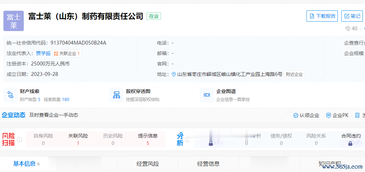Viewport: 365px width, 172px height.
Task: Click the 财产线索 icon
Action: click(10, 95)
